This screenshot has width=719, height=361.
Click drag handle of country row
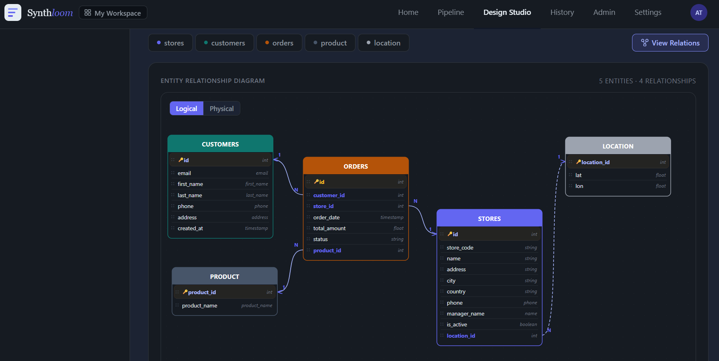coord(442,291)
